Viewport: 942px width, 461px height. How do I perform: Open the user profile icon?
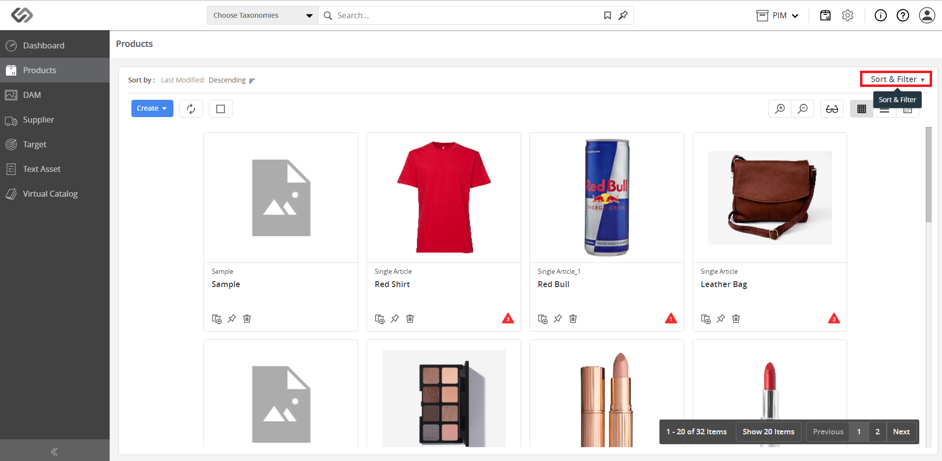click(927, 15)
